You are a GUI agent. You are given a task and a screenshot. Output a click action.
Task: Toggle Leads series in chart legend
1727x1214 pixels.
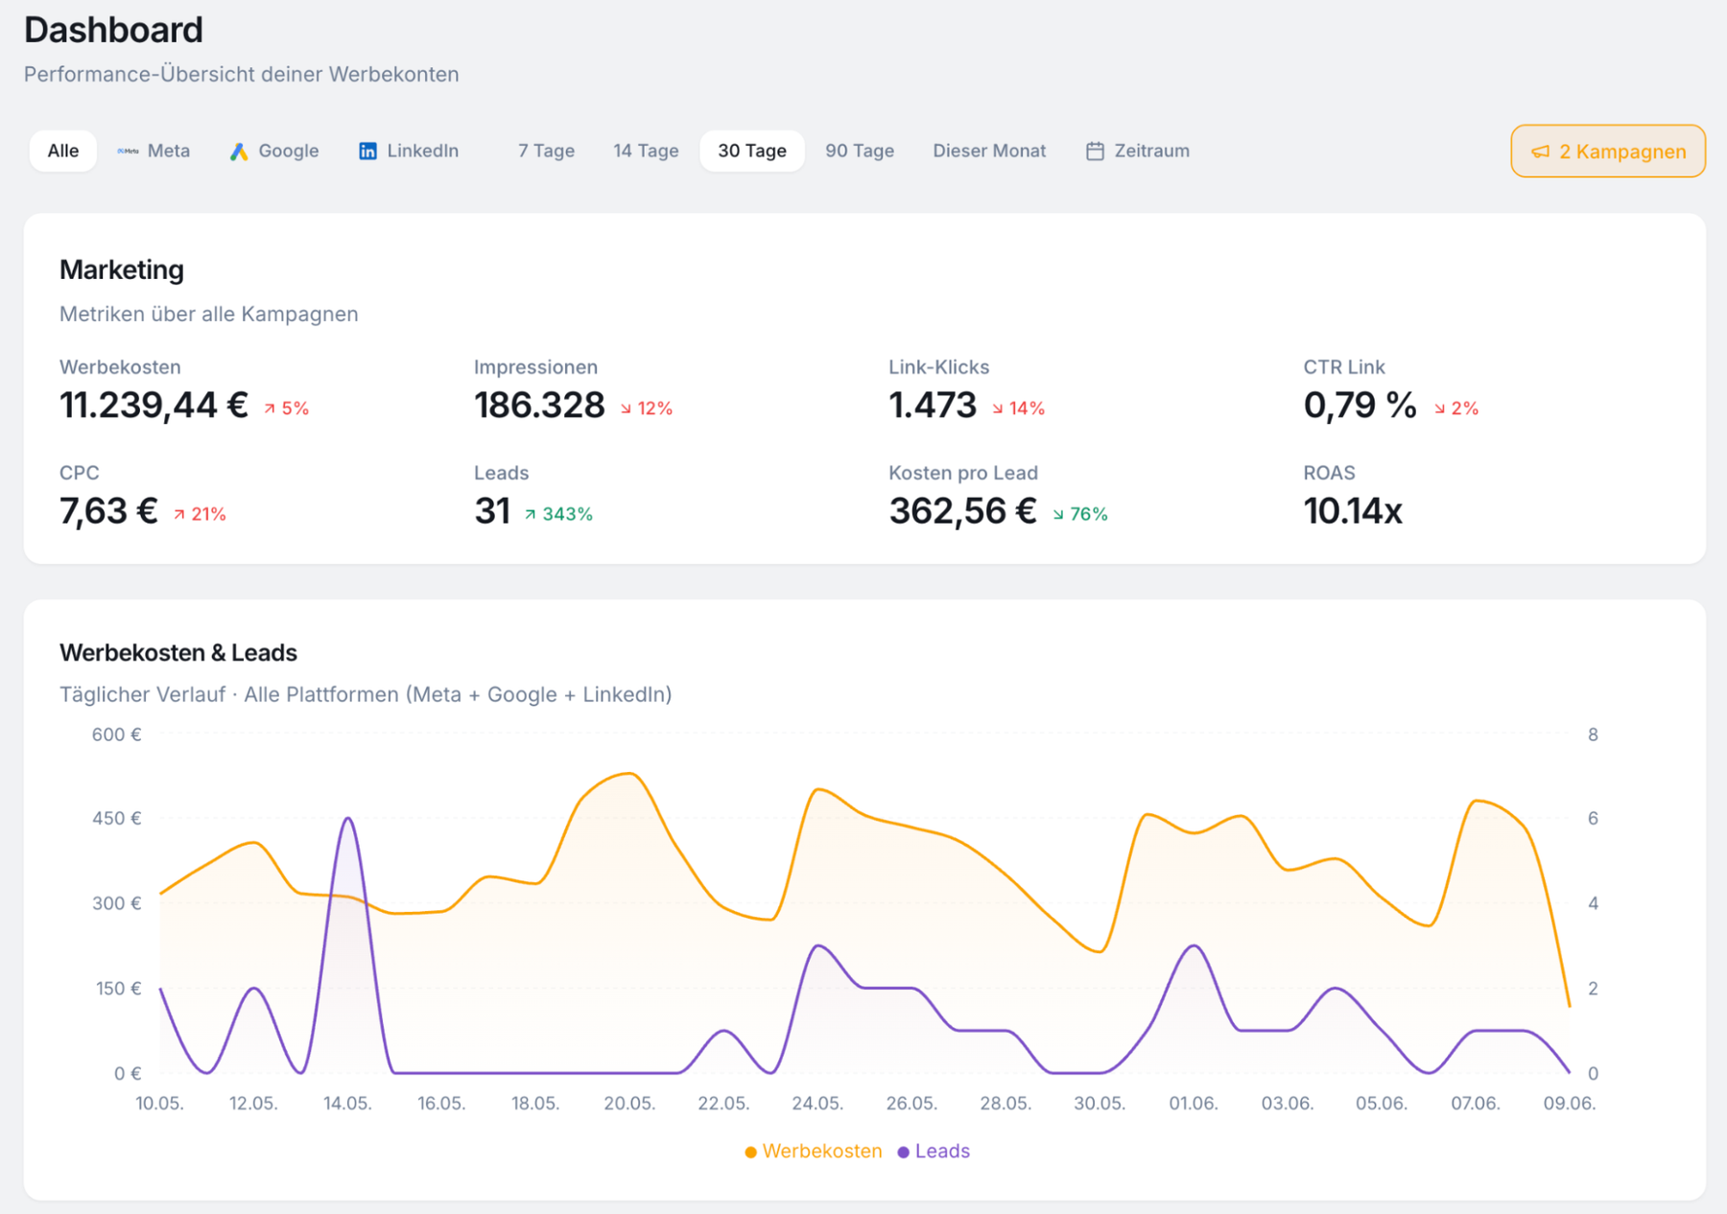934,1151
